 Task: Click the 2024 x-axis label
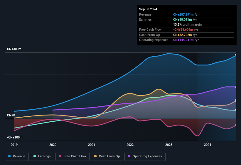click(x=208, y=145)
